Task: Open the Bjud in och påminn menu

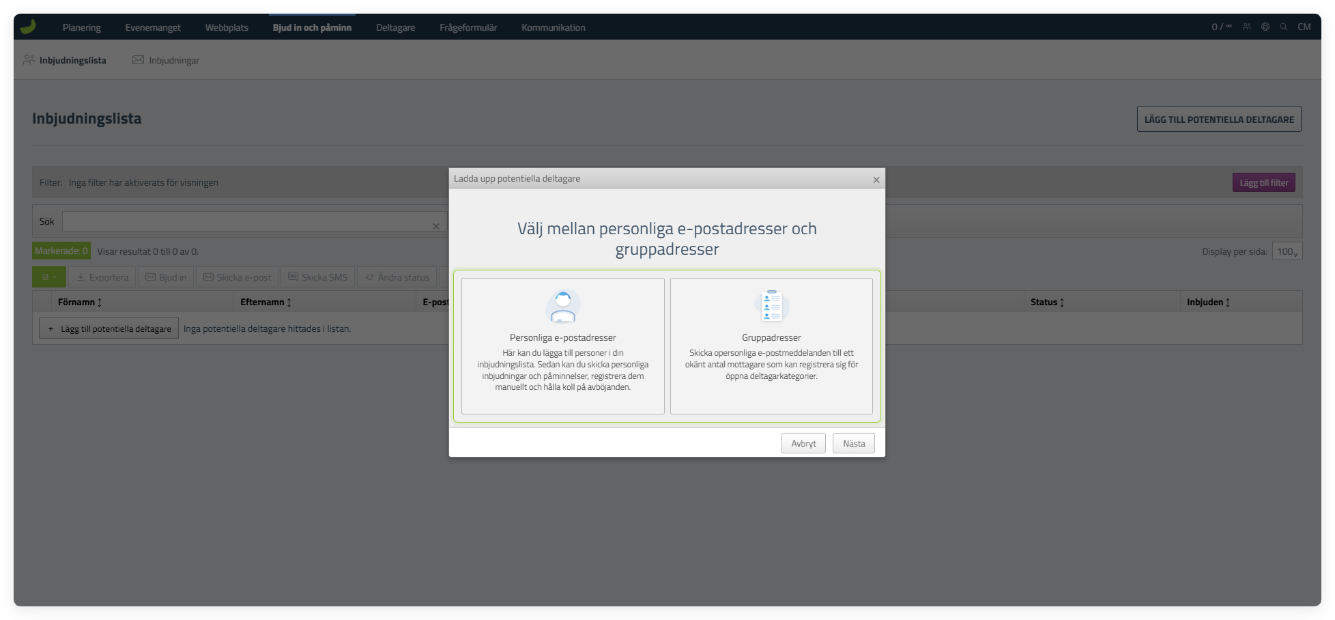Action: click(x=312, y=27)
